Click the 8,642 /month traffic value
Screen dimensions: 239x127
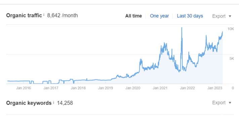tap(63, 15)
